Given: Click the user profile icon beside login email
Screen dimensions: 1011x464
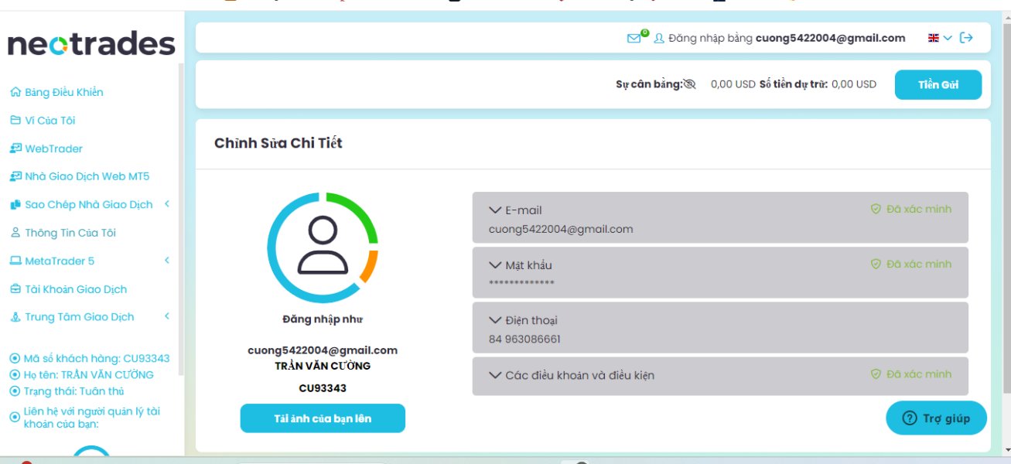Looking at the screenshot, I should [659, 38].
